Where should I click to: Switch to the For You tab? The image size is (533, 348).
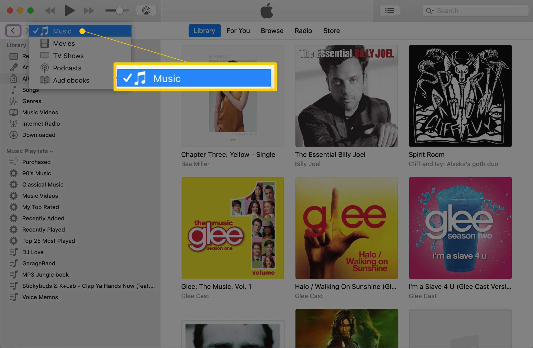238,31
